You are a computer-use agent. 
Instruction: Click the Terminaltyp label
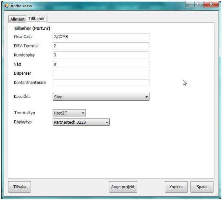pos(24,113)
